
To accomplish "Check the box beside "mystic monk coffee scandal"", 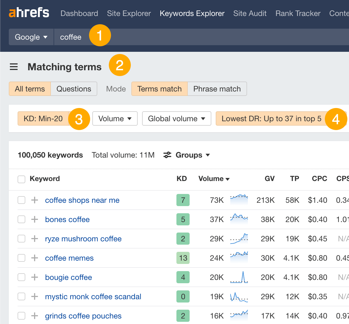I will 21,296.
